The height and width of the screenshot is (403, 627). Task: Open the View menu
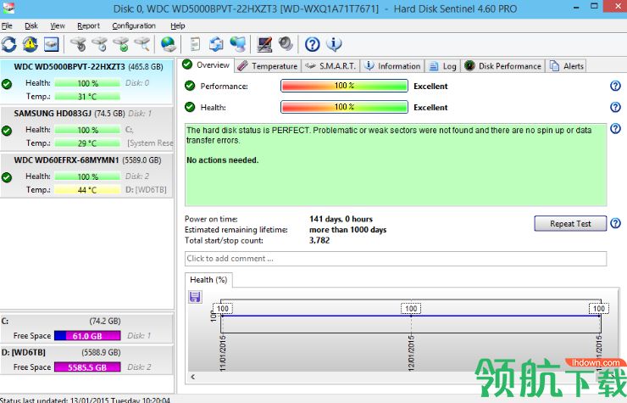pyautogui.click(x=58, y=25)
